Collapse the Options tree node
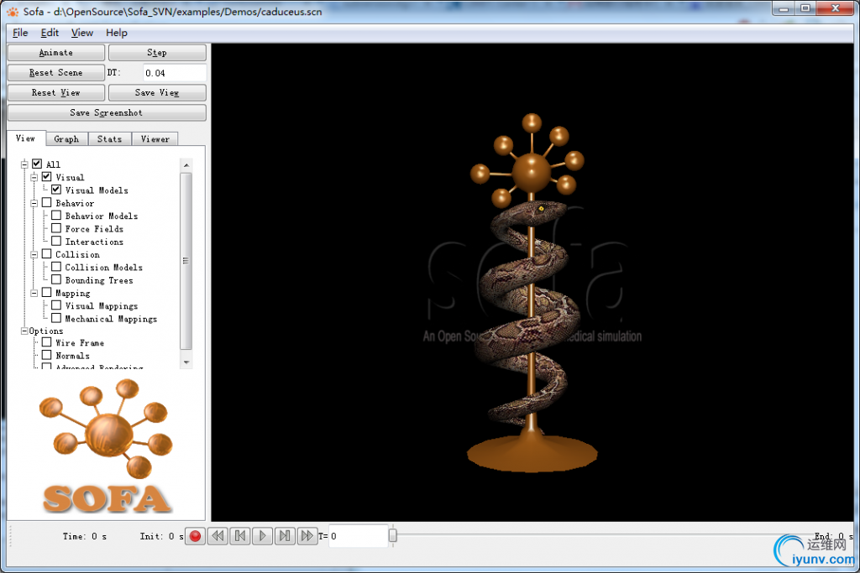 [x=24, y=331]
